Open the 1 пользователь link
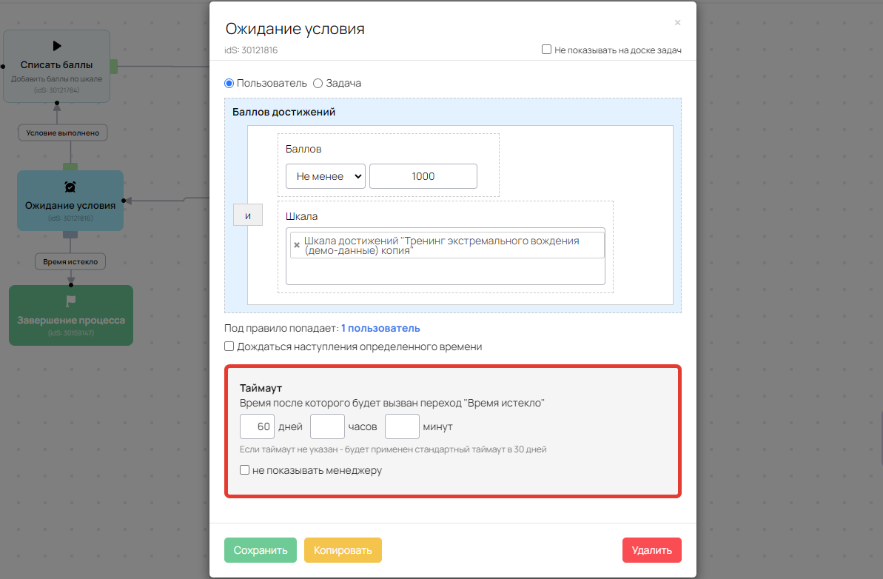 click(380, 328)
